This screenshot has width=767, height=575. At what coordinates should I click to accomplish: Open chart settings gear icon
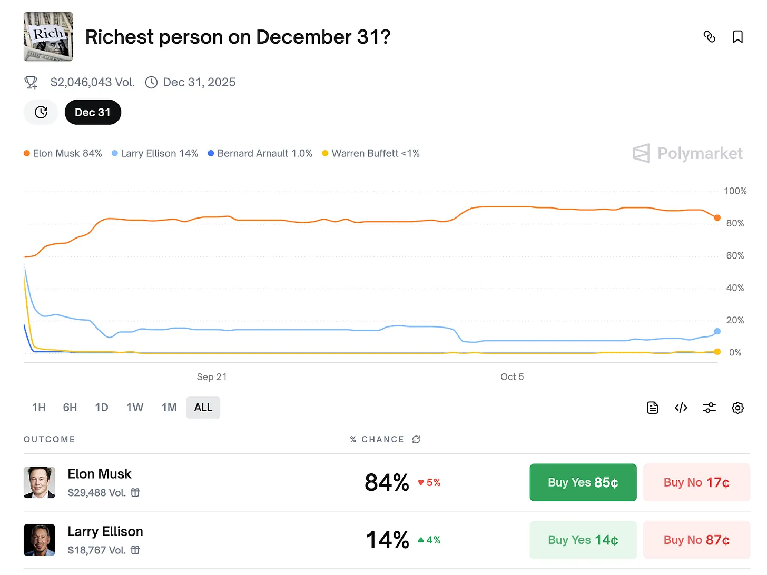(x=737, y=408)
